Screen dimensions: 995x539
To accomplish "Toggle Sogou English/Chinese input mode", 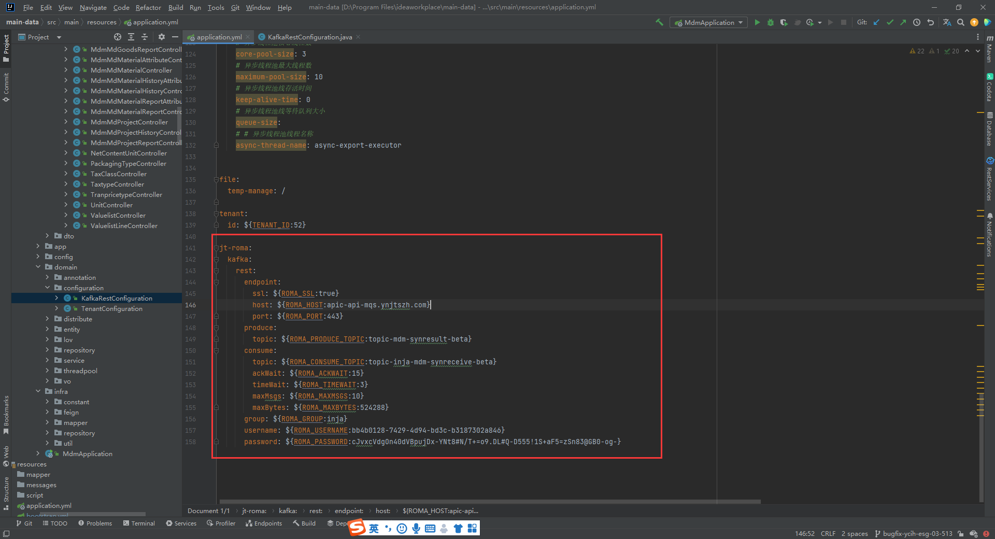I will (374, 528).
